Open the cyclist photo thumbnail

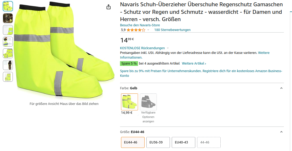[8, 18]
